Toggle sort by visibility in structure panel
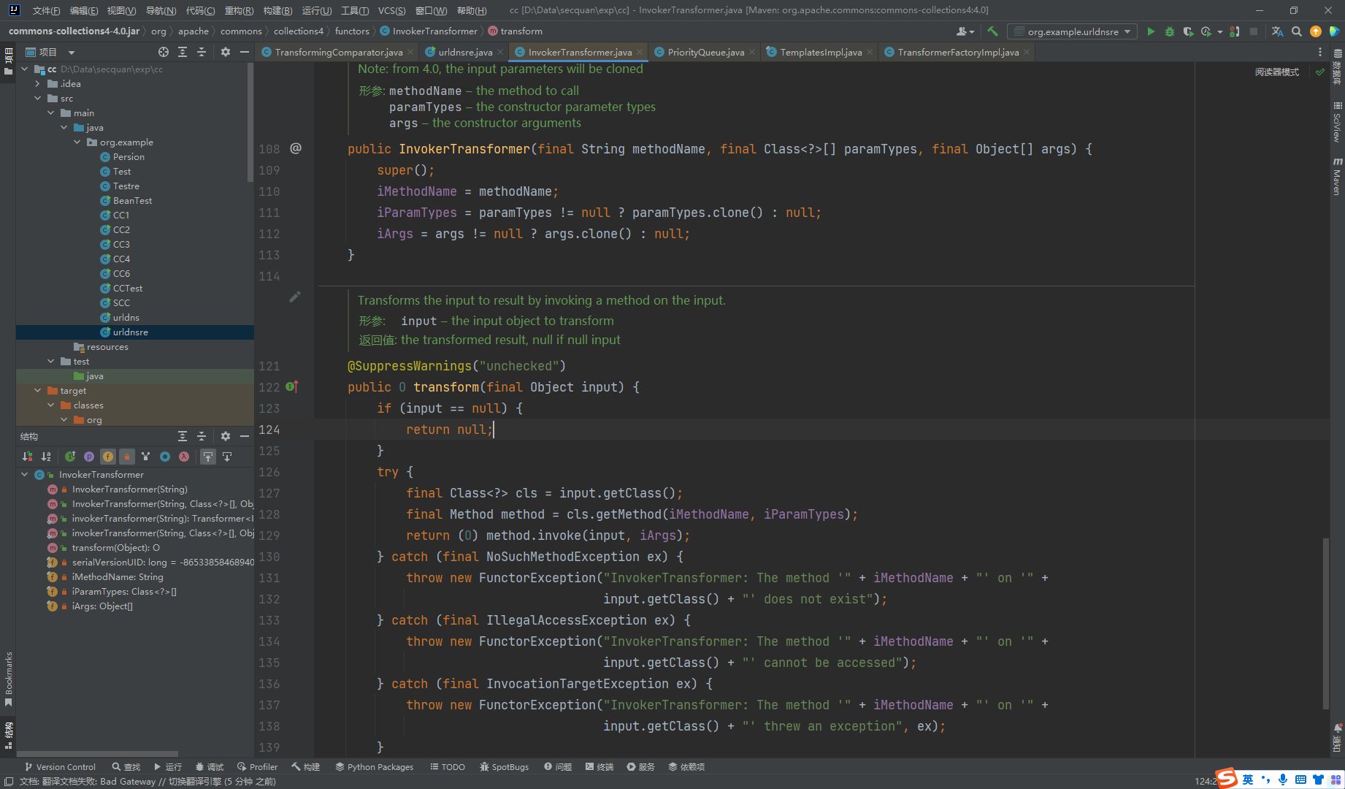Image resolution: width=1345 pixels, height=789 pixels. tap(27, 457)
